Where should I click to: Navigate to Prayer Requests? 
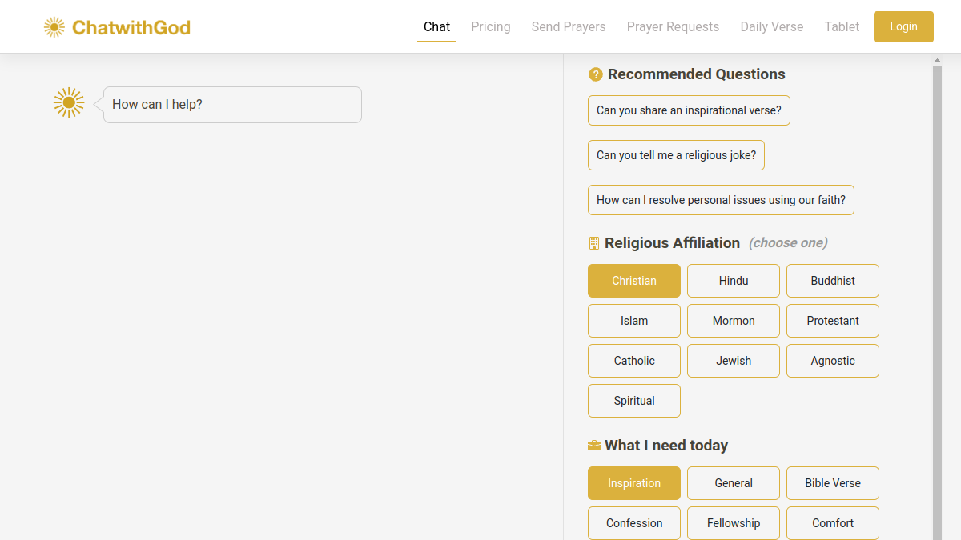point(674,27)
